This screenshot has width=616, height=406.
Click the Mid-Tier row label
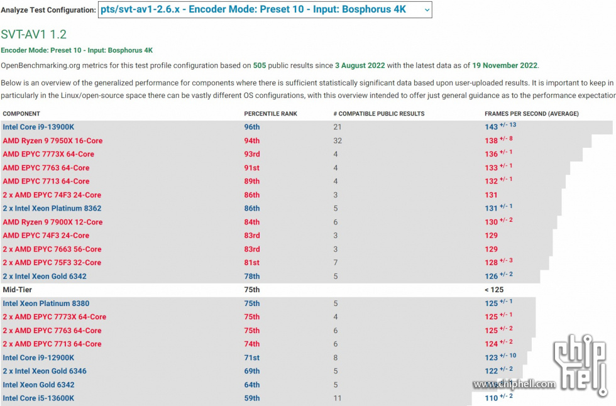[18, 289]
